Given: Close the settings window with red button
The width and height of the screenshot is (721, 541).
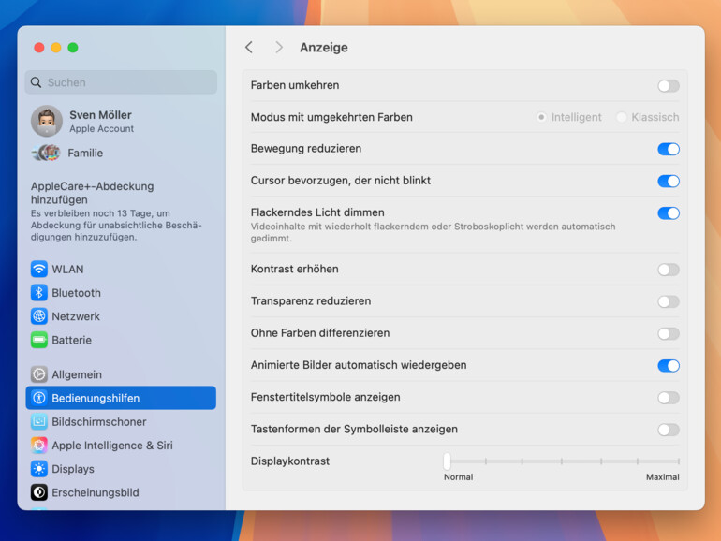Looking at the screenshot, I should click(x=39, y=48).
